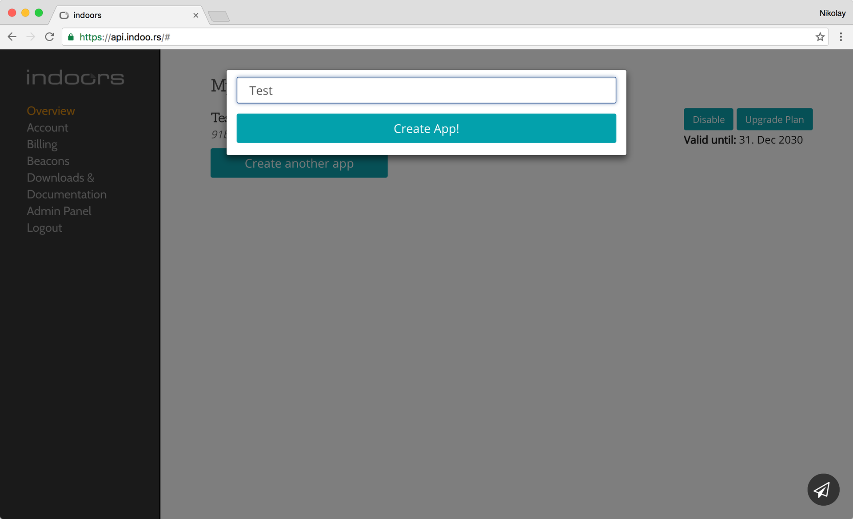The height and width of the screenshot is (519, 853).
Task: Click the Beacons sidebar link
Action: (48, 161)
